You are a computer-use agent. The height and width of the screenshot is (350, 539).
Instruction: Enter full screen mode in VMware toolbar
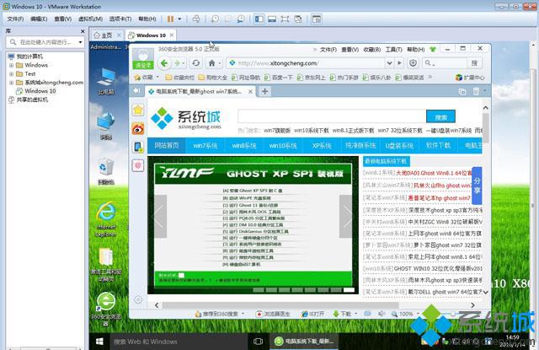coord(285,19)
